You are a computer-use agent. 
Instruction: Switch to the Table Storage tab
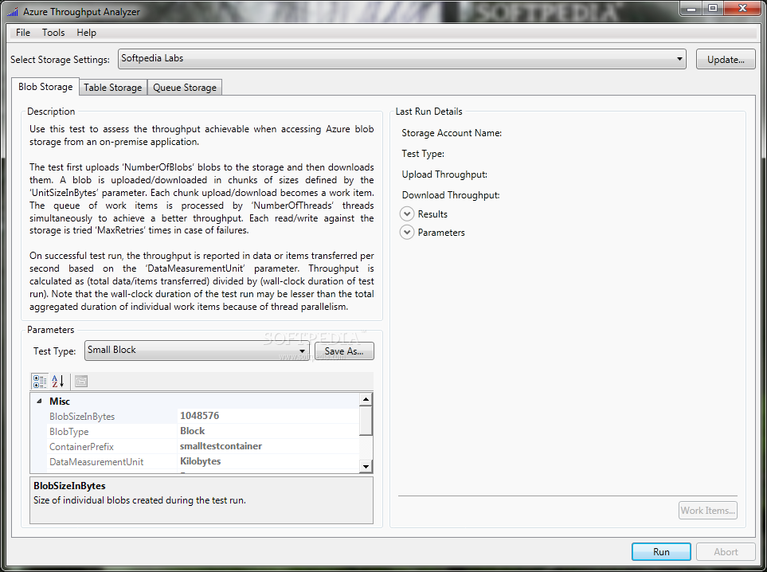pos(113,87)
